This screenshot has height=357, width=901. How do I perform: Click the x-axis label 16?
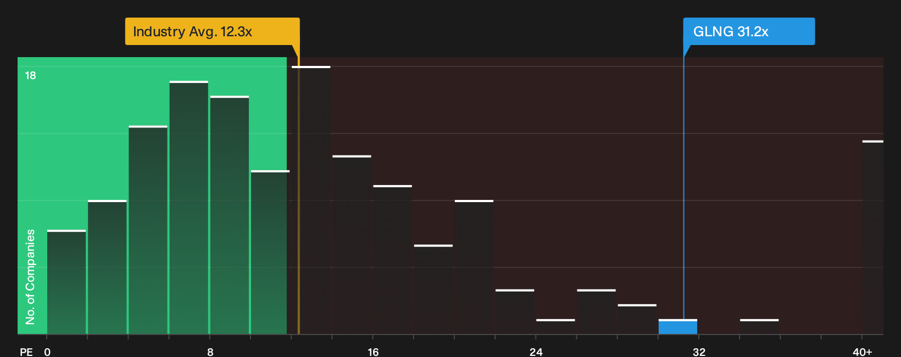(x=373, y=352)
